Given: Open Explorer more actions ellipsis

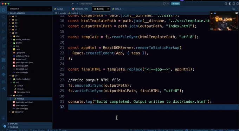Looking at the screenshot, I should 49,9.
